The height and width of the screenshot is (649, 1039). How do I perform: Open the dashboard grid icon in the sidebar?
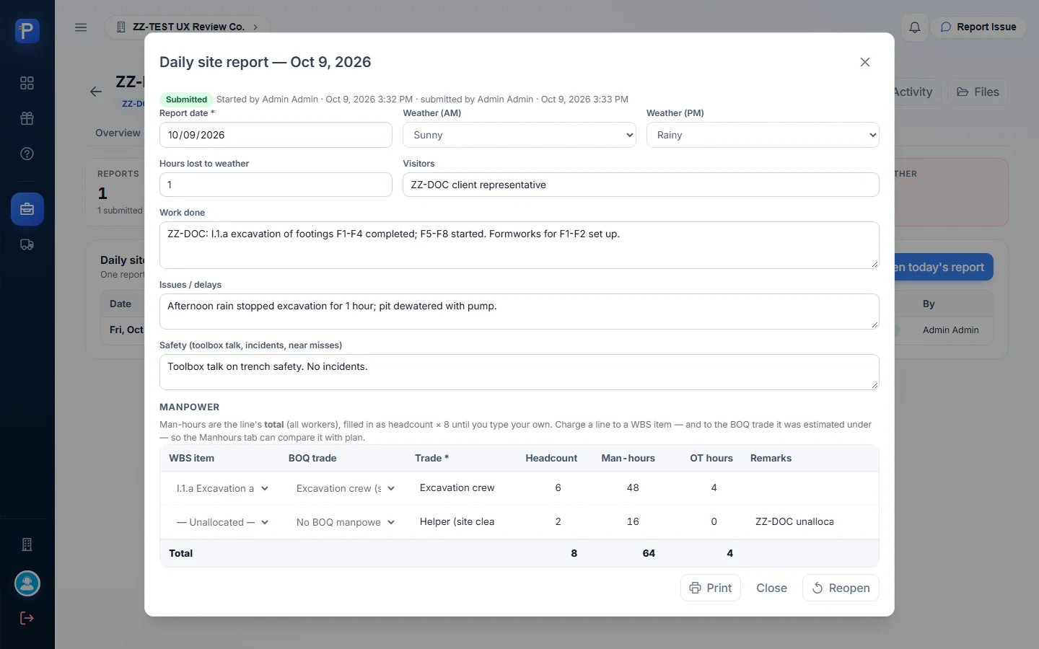27,83
